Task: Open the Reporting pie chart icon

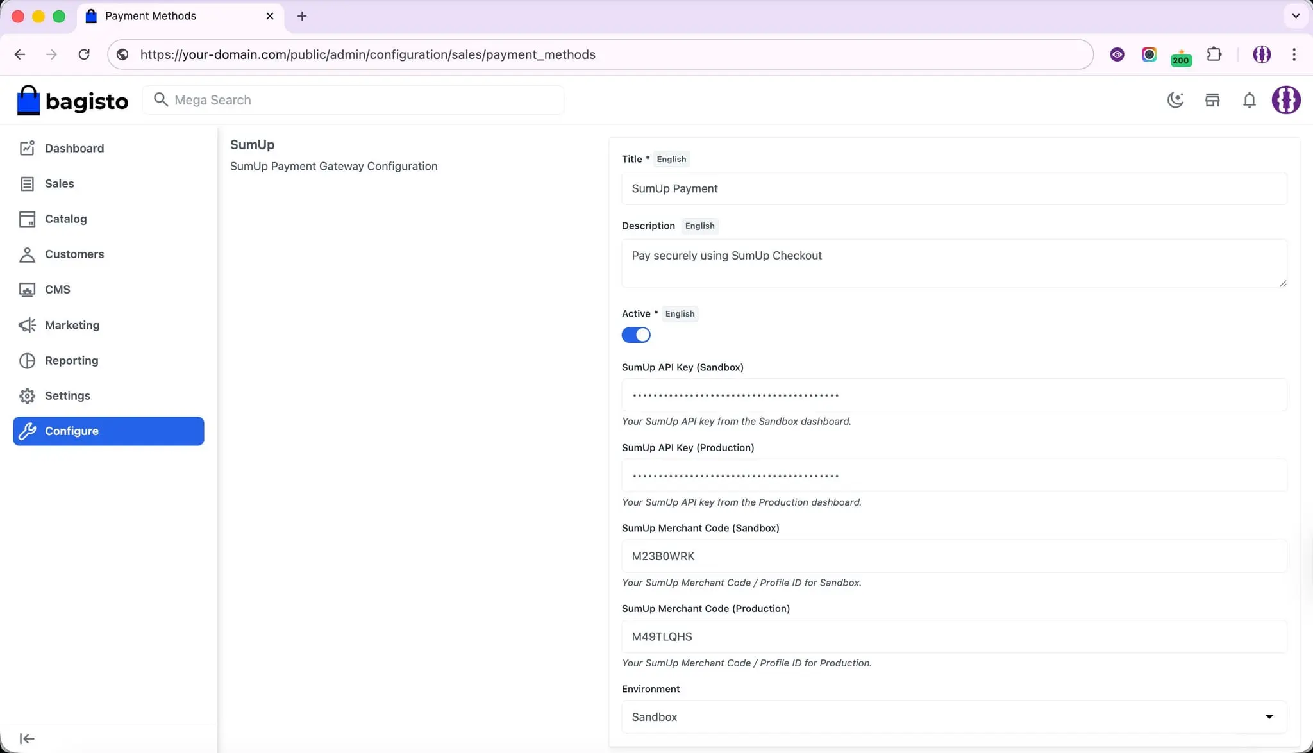Action: (x=27, y=361)
